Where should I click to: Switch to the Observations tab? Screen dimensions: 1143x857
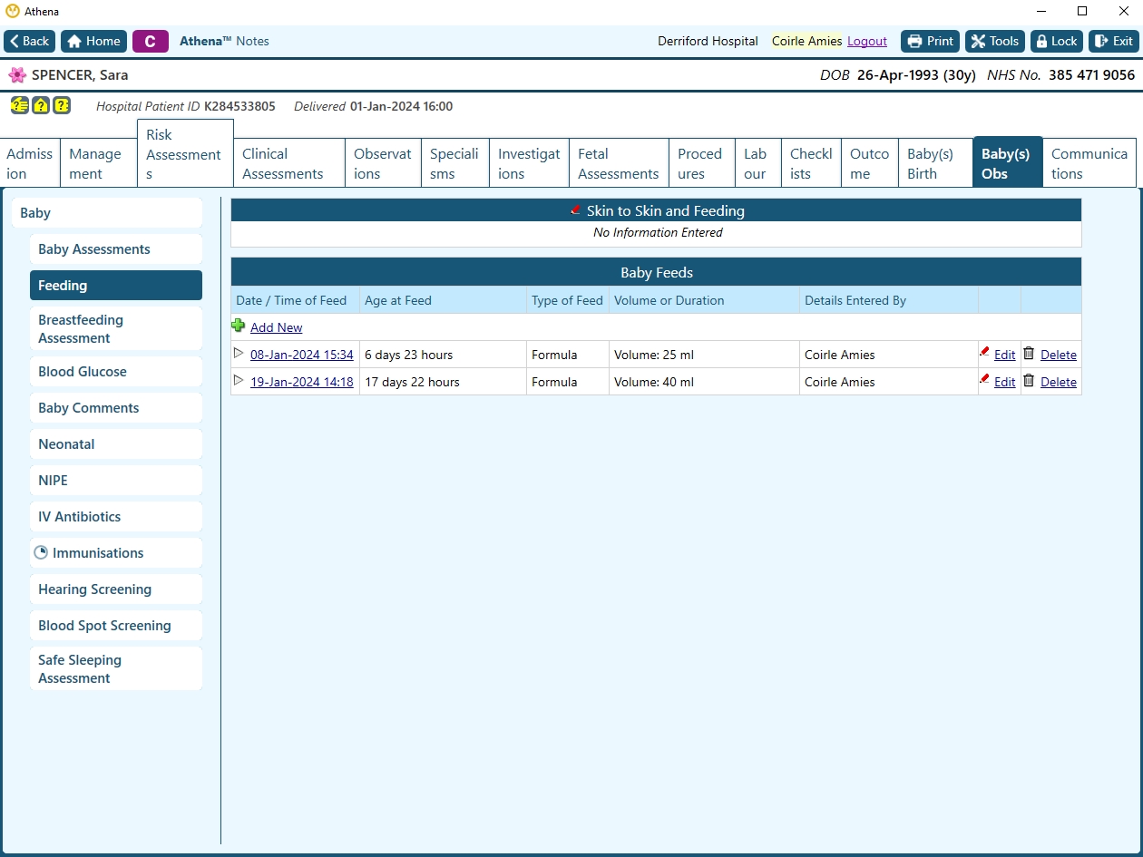pos(383,163)
